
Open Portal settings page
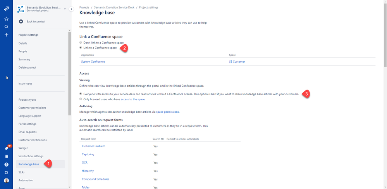pos(28,124)
